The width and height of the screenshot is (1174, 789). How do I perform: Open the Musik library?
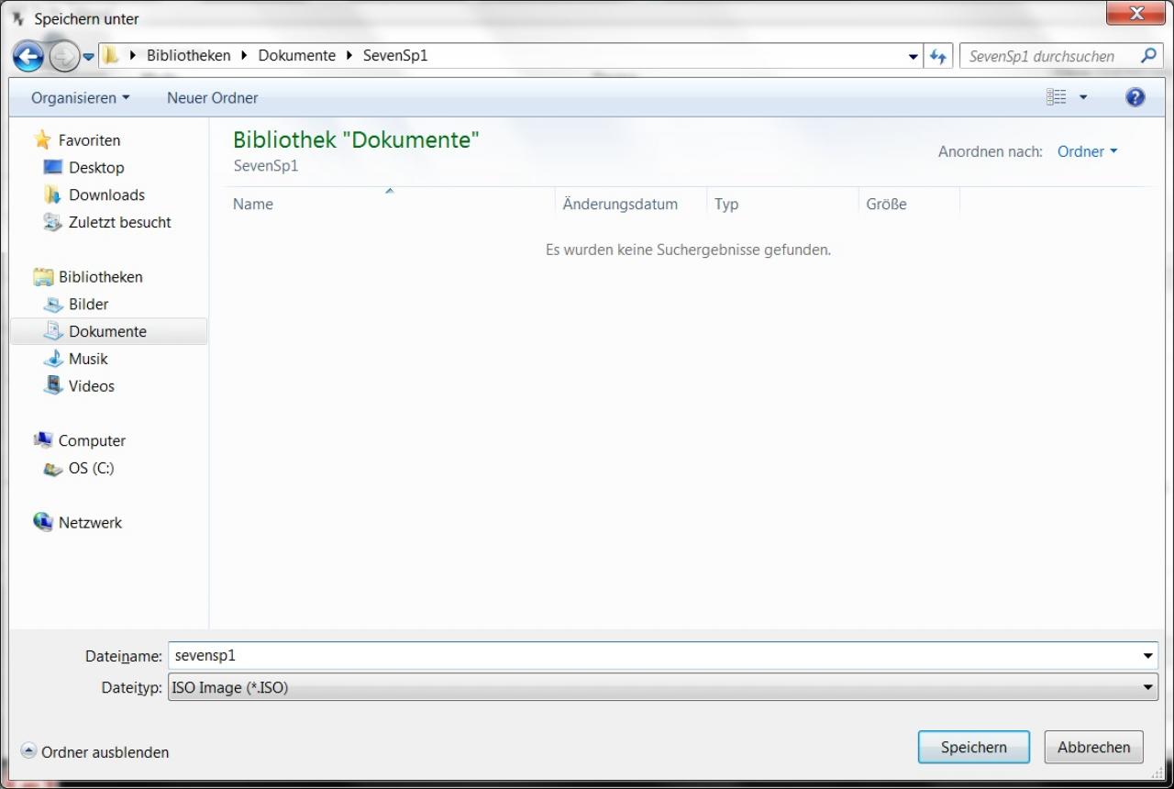88,359
